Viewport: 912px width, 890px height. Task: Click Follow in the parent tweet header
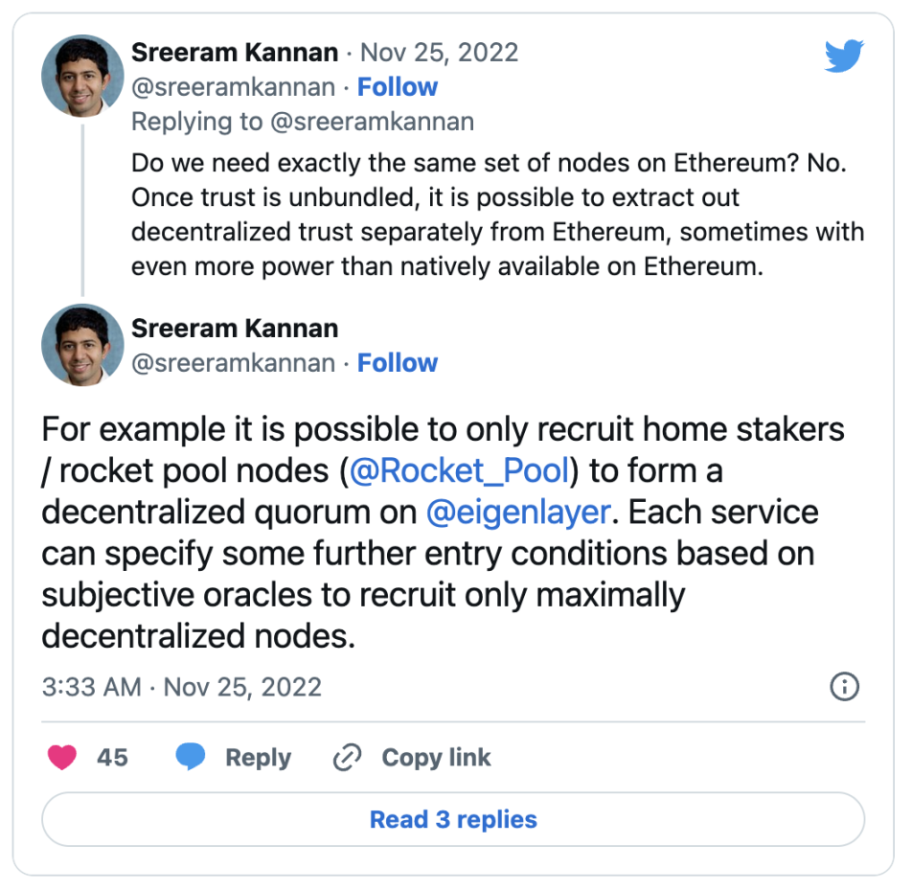[x=397, y=87]
